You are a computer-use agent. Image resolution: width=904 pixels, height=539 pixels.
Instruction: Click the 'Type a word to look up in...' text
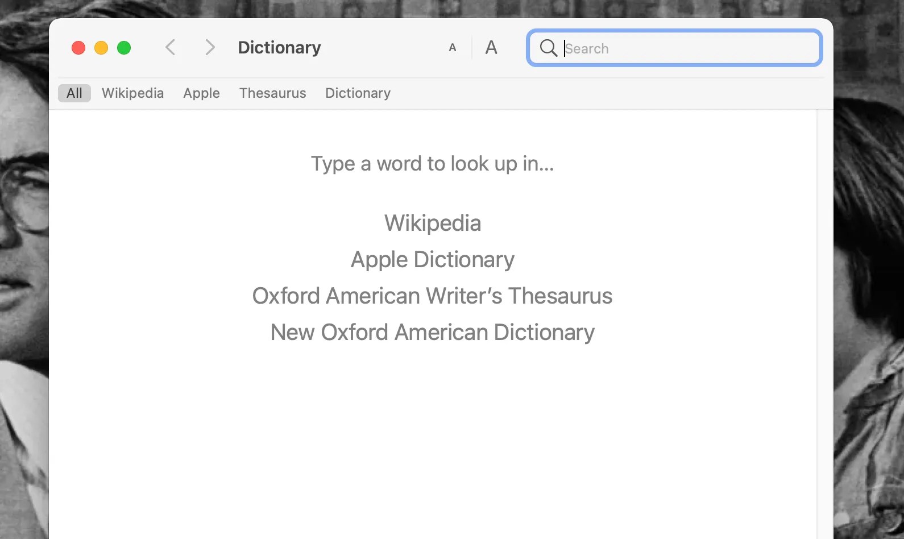click(433, 164)
